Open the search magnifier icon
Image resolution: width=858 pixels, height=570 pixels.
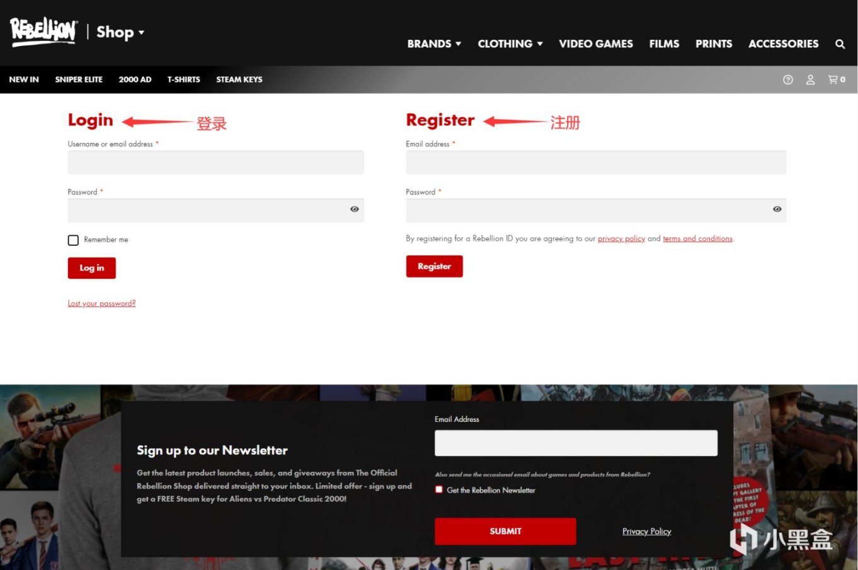point(840,44)
